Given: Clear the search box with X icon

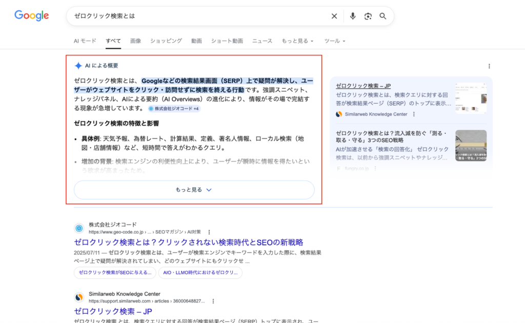Looking at the screenshot, I should pos(334,16).
